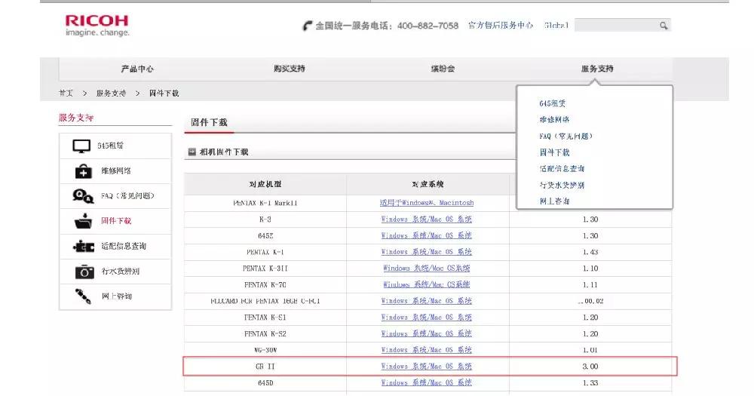The height and width of the screenshot is (396, 754).
Task: Open 645D row system download link
Action: click(427, 383)
